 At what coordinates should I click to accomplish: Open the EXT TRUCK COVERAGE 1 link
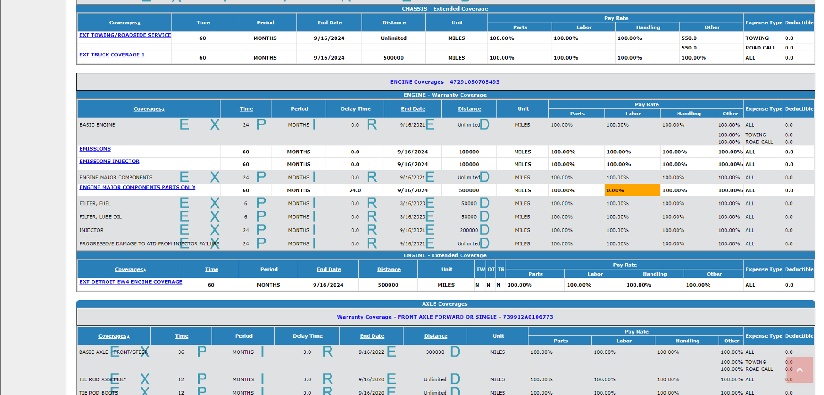point(112,55)
